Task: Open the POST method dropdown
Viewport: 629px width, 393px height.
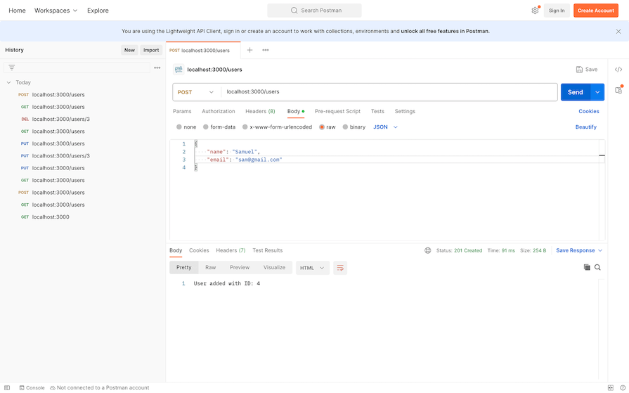Action: coord(196,92)
